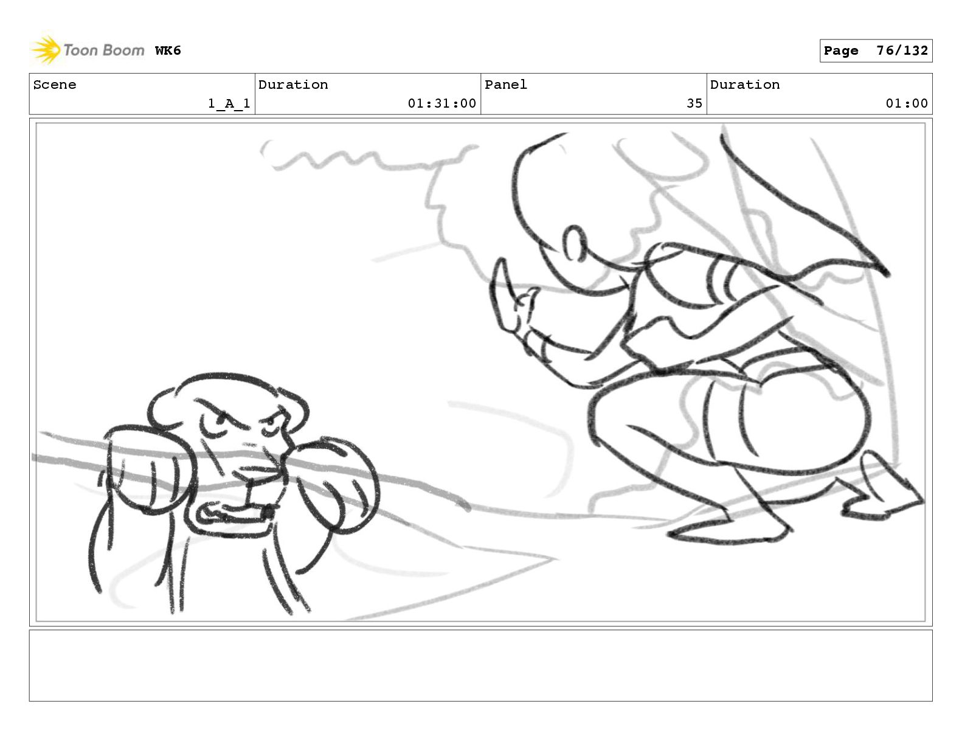Click the Page 76/132 indicator box

(x=876, y=51)
